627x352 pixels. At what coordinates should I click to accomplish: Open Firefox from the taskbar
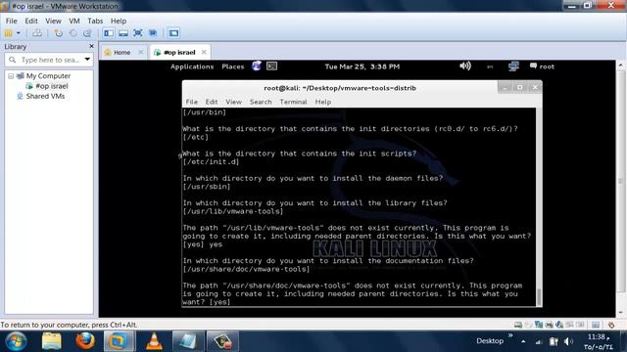pyautogui.click(x=85, y=341)
